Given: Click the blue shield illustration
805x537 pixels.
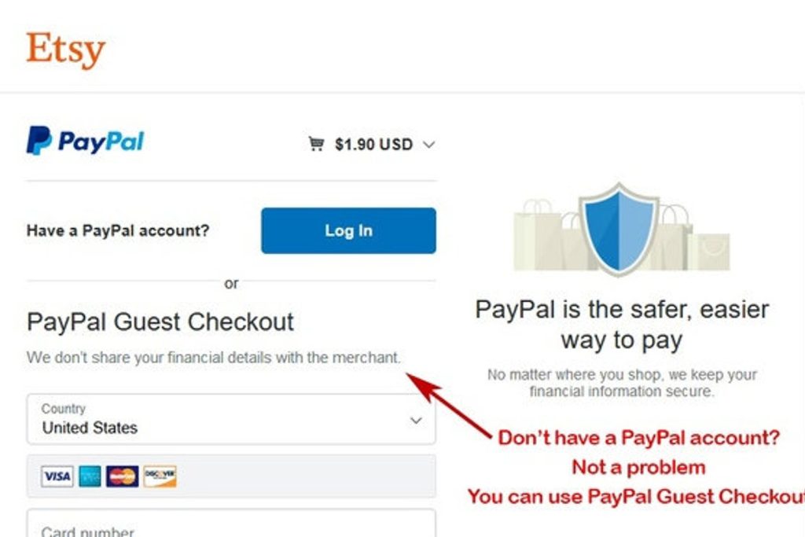Looking at the screenshot, I should 619,228.
